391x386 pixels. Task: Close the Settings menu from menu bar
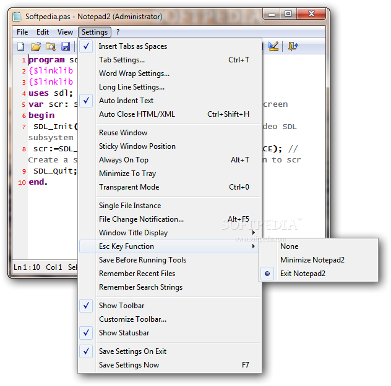(95, 32)
